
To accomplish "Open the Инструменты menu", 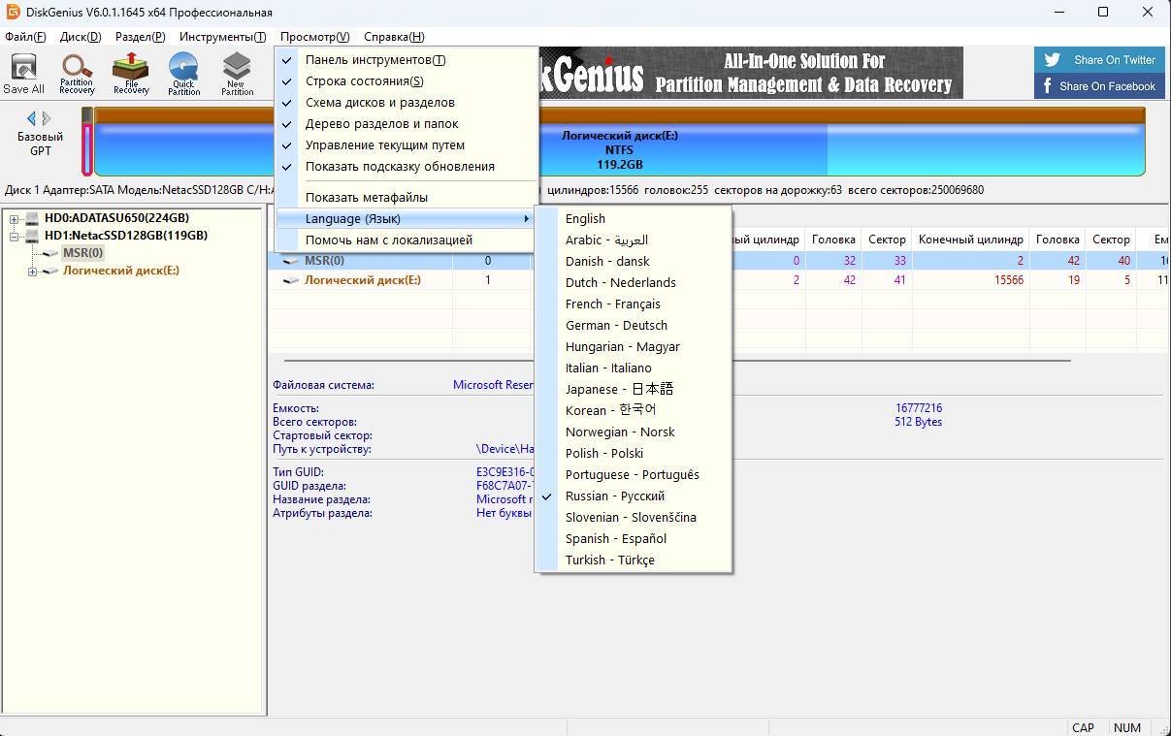I will pos(222,37).
